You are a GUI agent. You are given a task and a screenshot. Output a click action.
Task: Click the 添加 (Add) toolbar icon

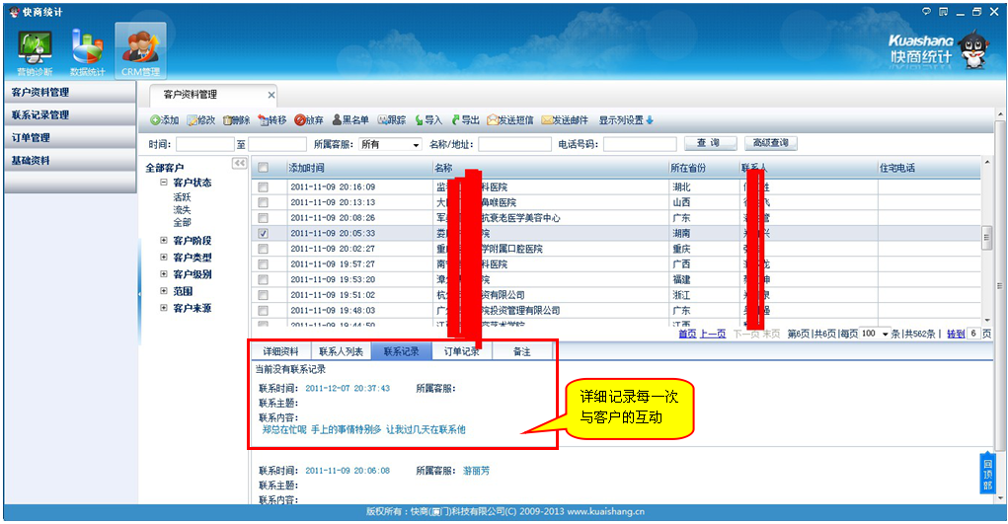(x=155, y=120)
